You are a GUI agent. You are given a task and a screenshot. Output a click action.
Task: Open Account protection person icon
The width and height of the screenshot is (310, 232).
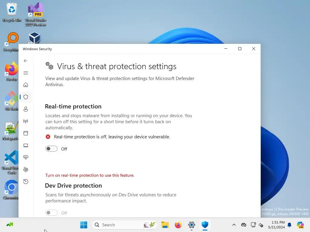point(26,109)
